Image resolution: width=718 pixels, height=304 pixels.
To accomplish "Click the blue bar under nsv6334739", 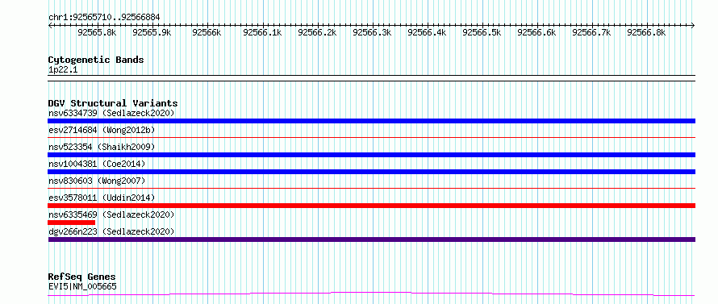I will pos(371,121).
